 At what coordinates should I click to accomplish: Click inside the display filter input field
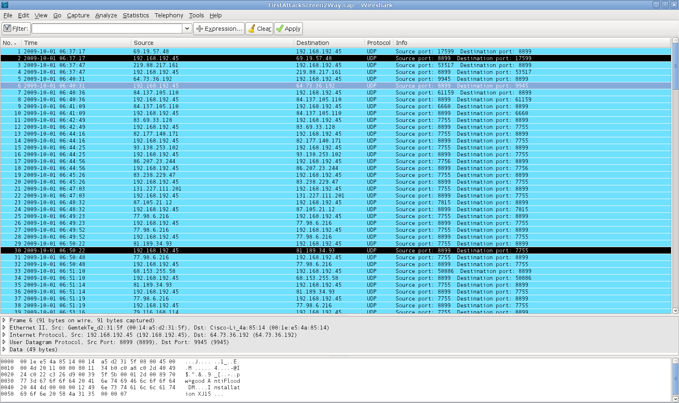107,29
